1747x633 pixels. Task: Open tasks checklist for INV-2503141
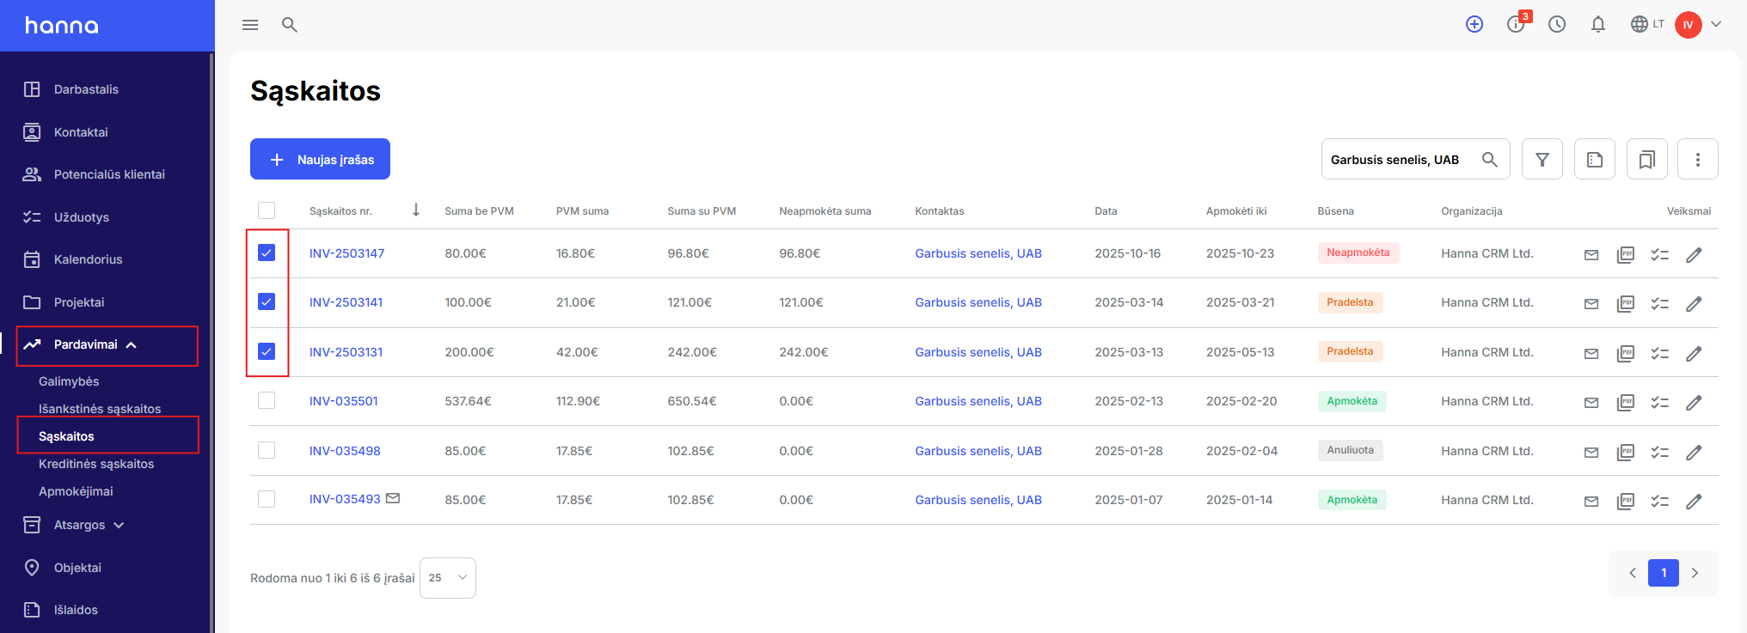point(1660,304)
